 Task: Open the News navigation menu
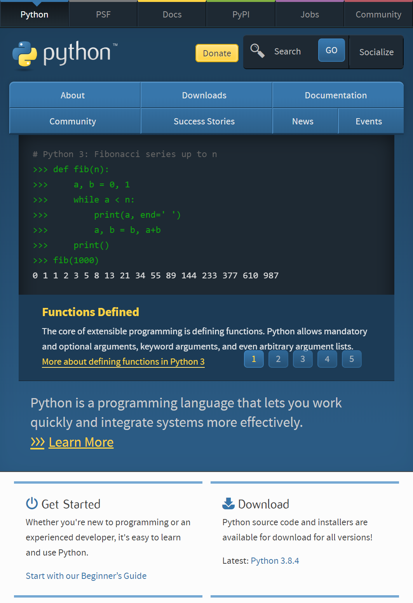(x=305, y=121)
